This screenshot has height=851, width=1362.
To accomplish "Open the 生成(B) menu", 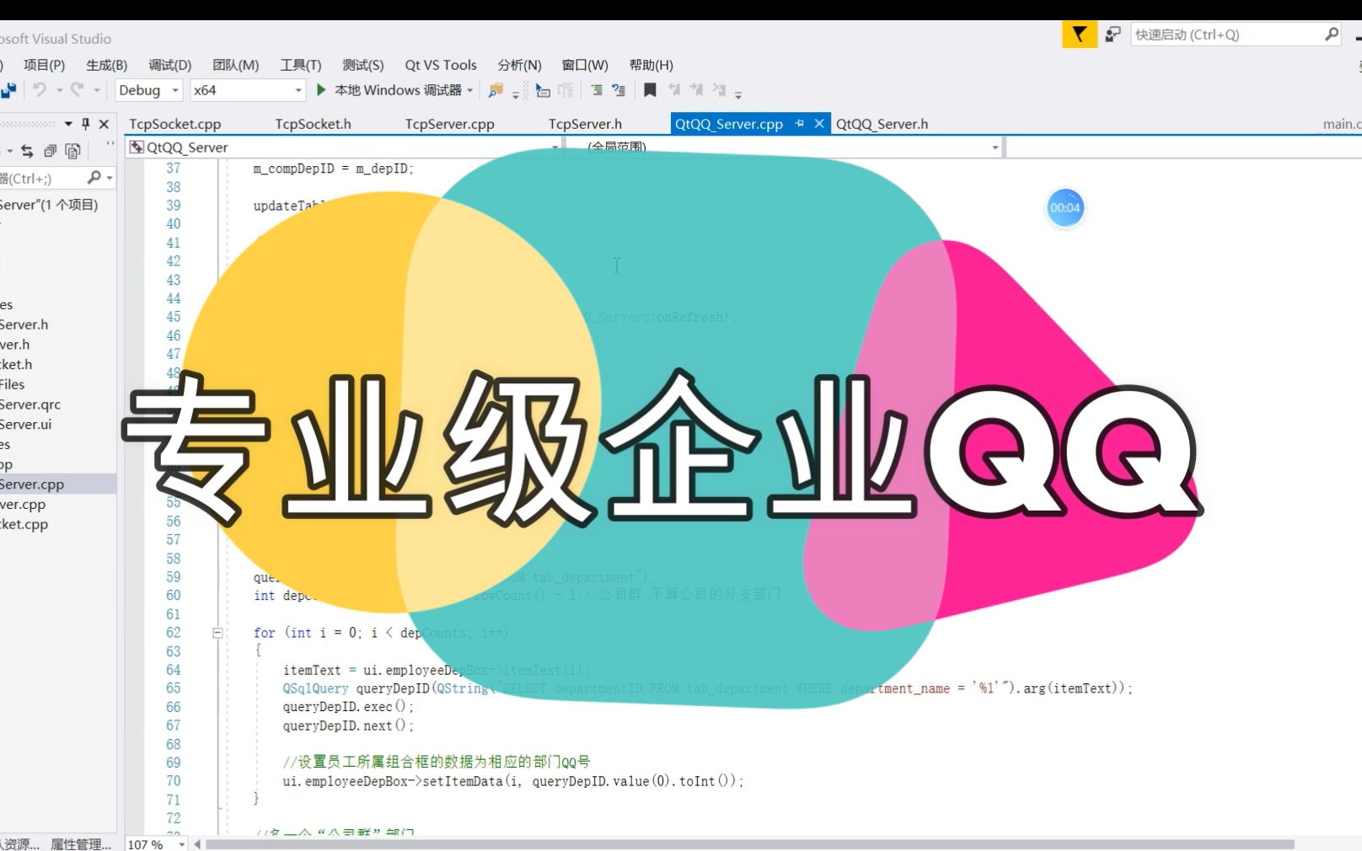I will coord(106,65).
